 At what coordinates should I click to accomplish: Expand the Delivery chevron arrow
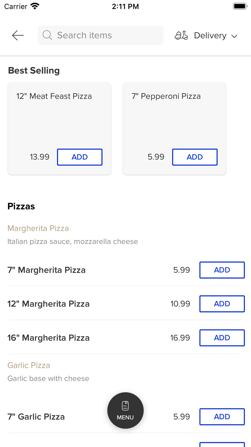click(234, 36)
